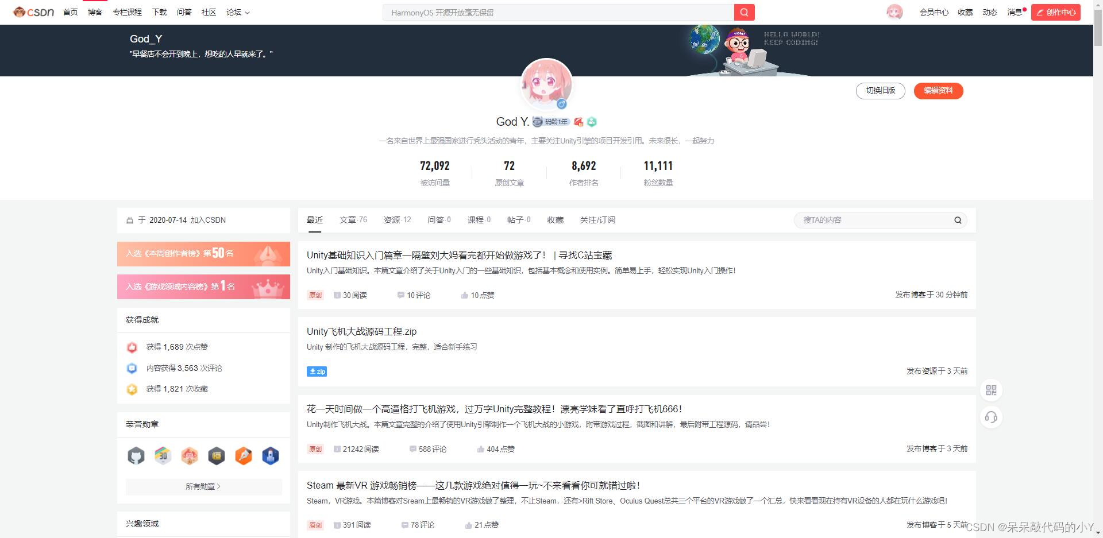This screenshot has height=538, width=1103.
Task: Click the orange pen medal in 荣誉勋章
Action: [244, 456]
